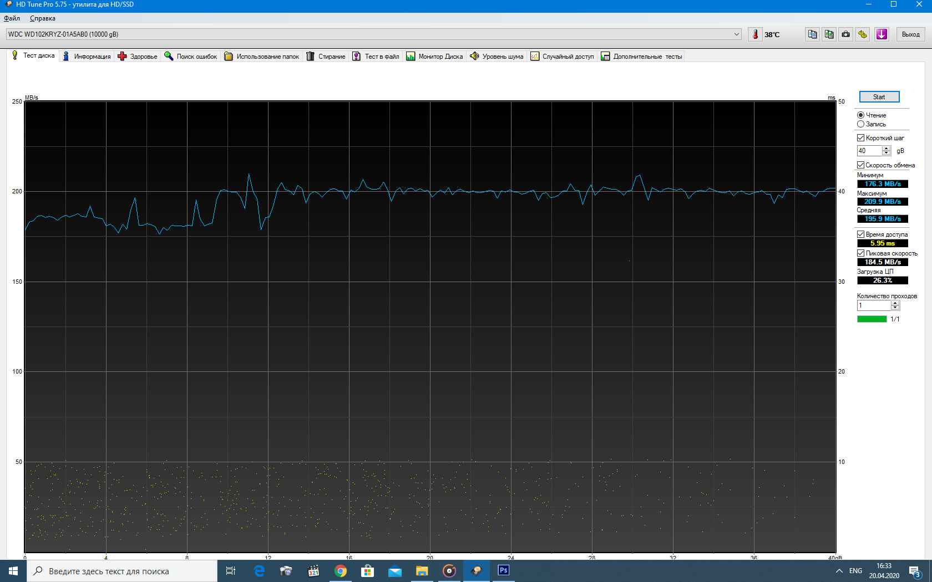Expand the WDC drive selection dropdown

tap(736, 34)
